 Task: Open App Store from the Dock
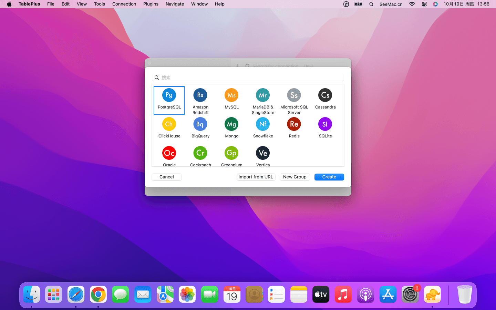coord(388,294)
